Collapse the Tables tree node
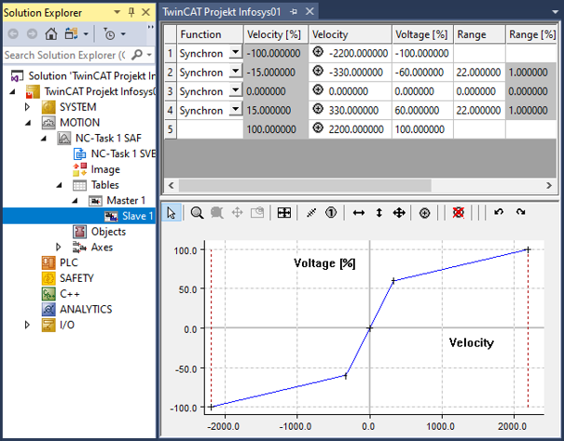This screenshot has width=564, height=441. click(60, 185)
